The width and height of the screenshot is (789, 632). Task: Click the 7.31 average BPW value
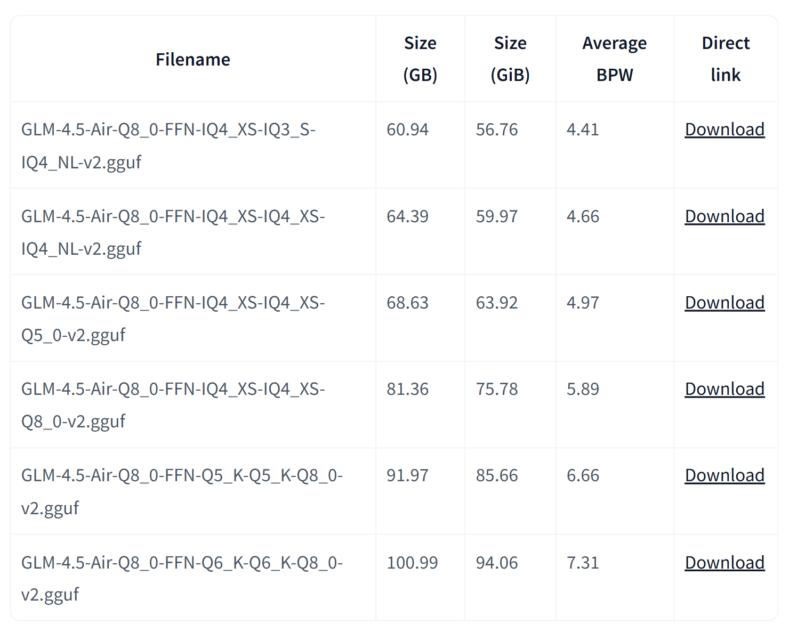[583, 563]
